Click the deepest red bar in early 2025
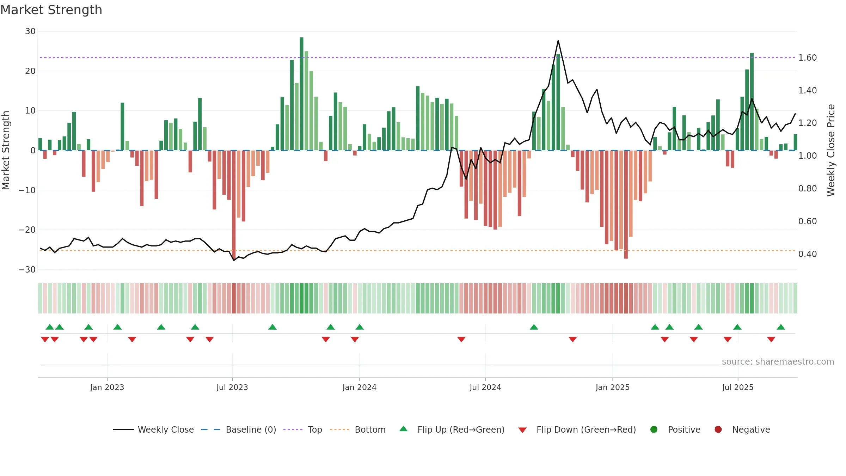This screenshot has height=476, width=846. (x=626, y=205)
